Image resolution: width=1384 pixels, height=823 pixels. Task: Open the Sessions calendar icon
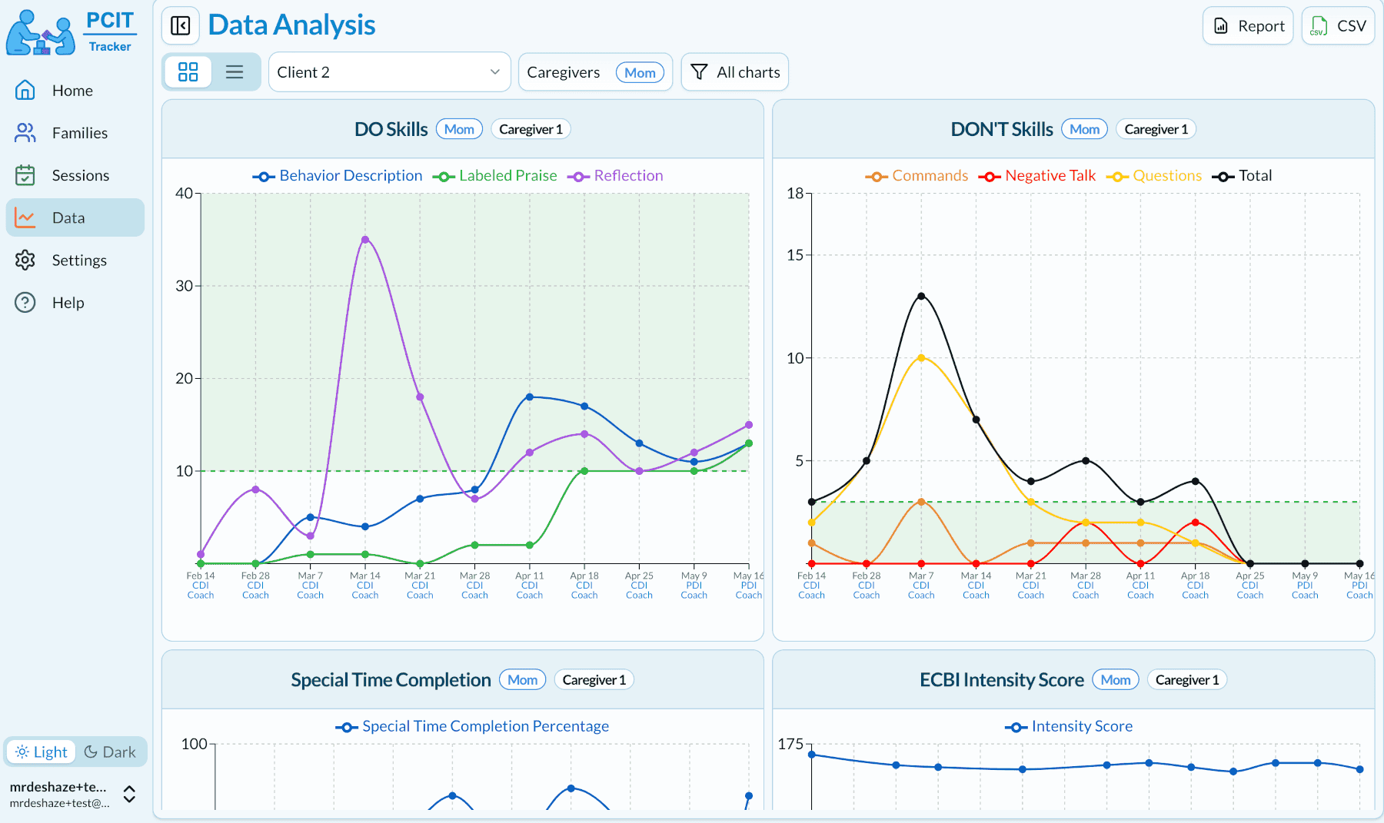point(25,175)
